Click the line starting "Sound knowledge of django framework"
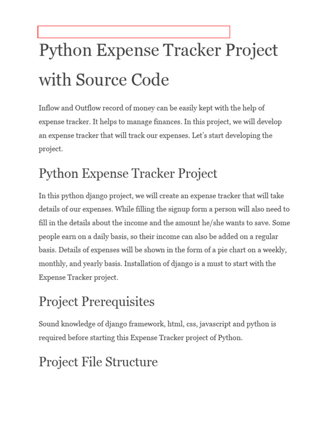Viewport: 329px width, 439px height. tap(157, 324)
